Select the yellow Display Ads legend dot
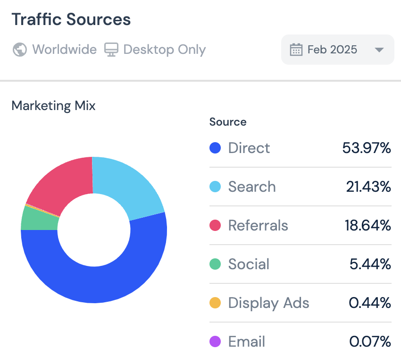This screenshot has height=358, width=401. pyautogui.click(x=215, y=303)
